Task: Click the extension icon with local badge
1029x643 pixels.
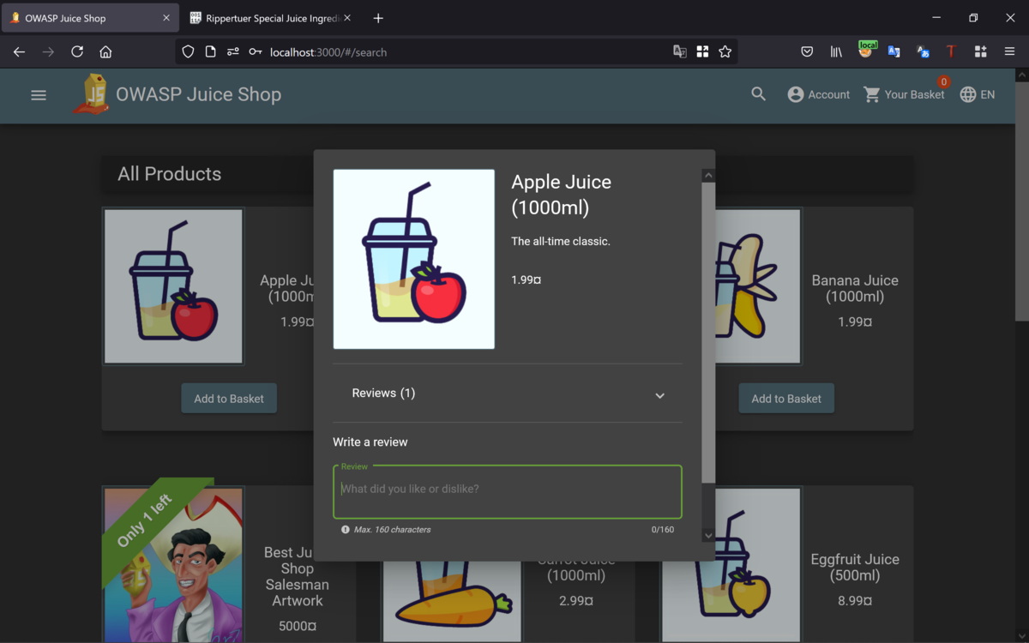Action: [866, 51]
